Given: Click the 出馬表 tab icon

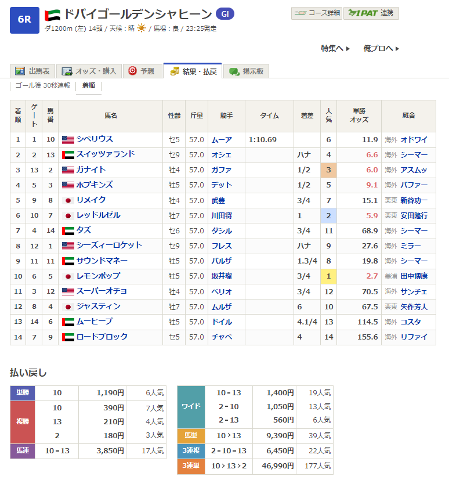Looking at the screenshot, I should pos(20,71).
